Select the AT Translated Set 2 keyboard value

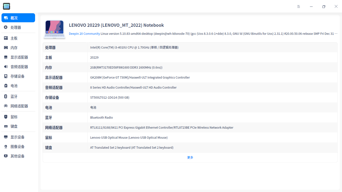132,147
